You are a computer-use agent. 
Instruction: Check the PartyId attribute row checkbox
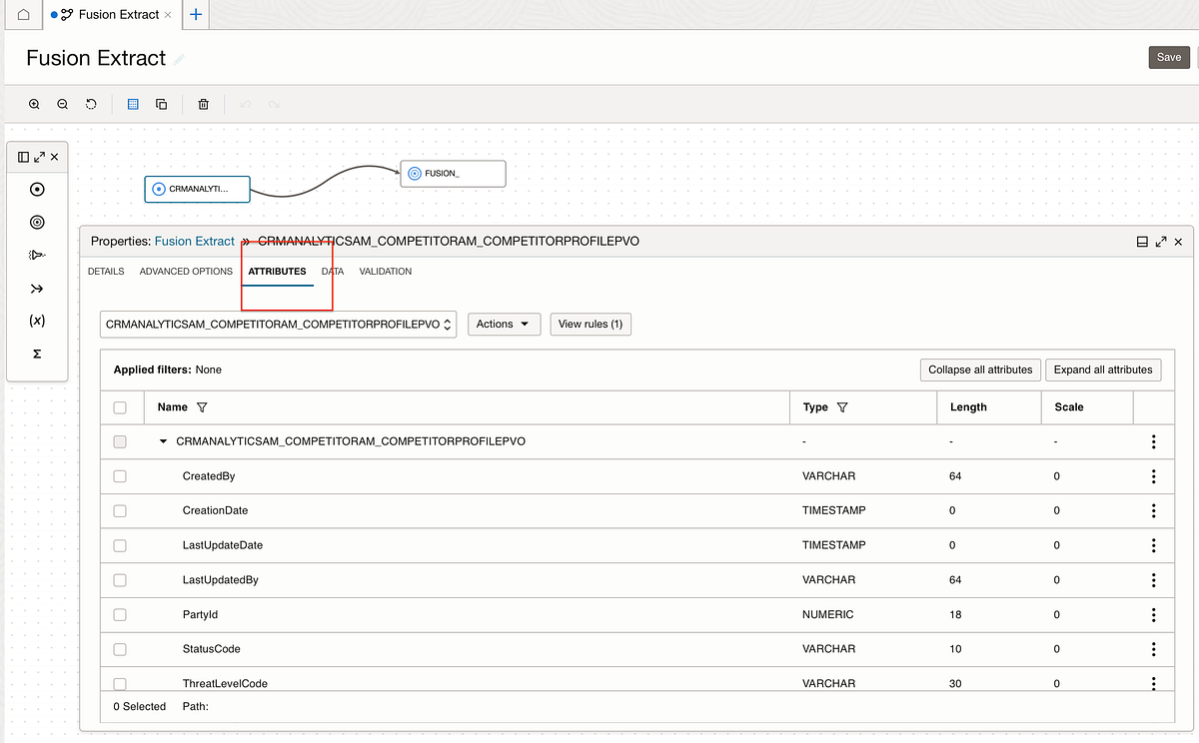coord(120,615)
